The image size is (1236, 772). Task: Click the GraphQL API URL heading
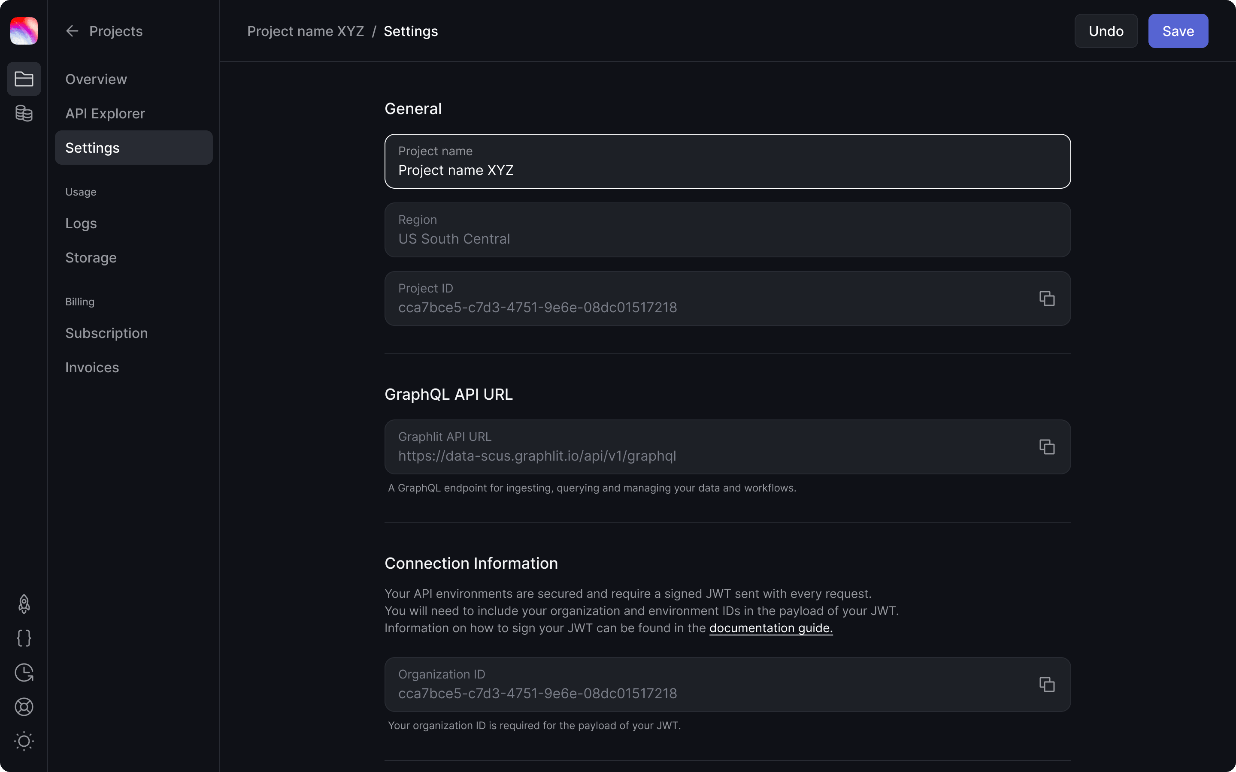tap(448, 394)
